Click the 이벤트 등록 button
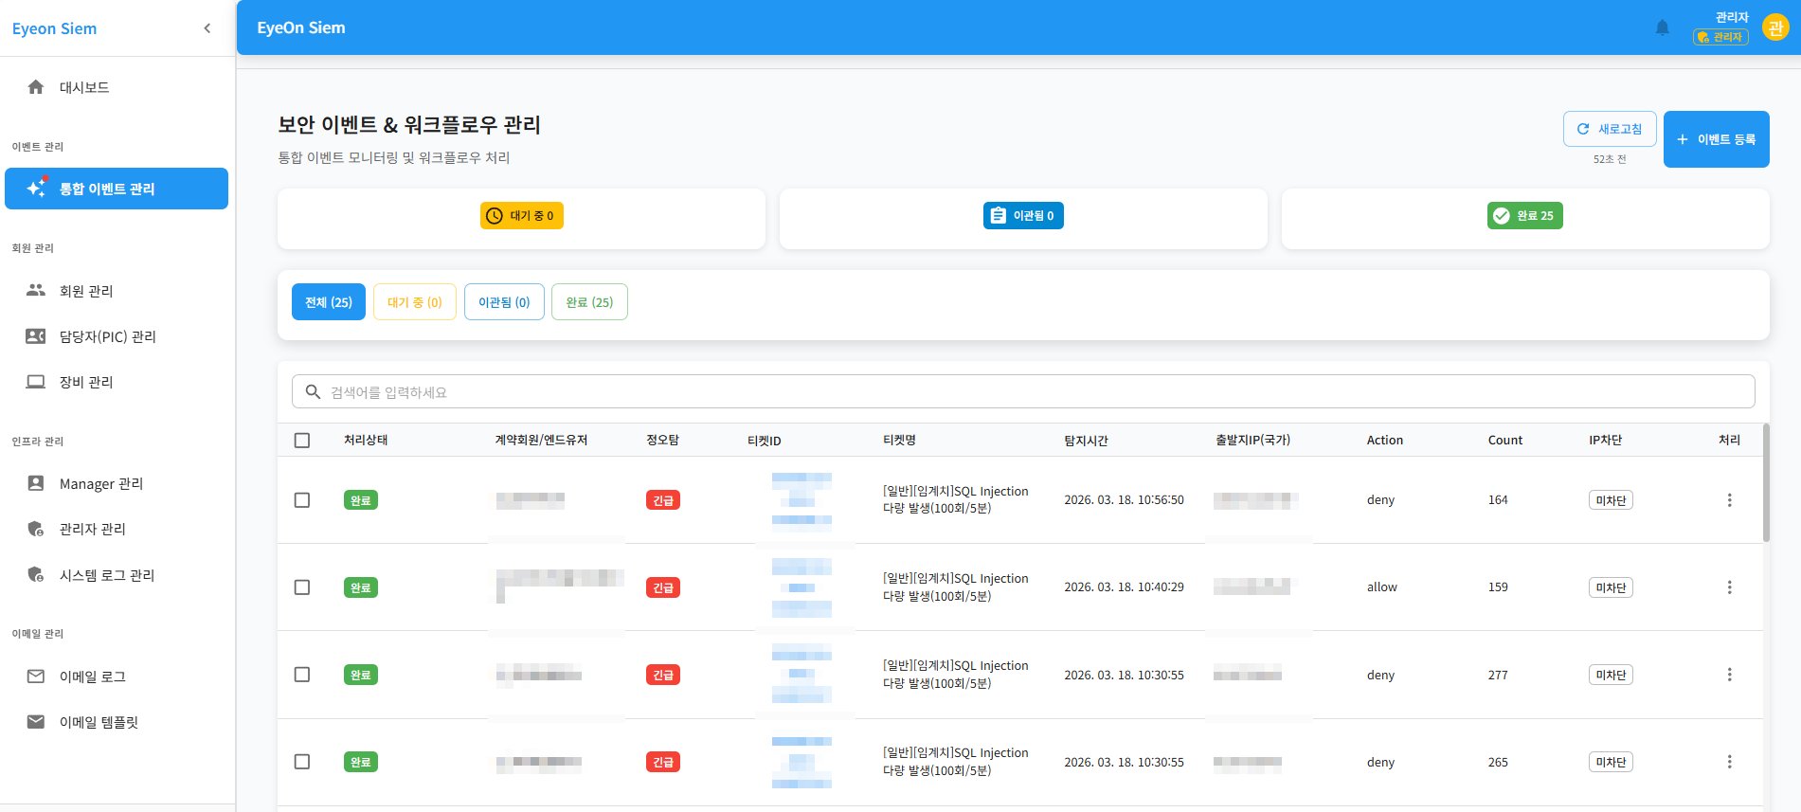The height and width of the screenshot is (812, 1801). point(1716,139)
